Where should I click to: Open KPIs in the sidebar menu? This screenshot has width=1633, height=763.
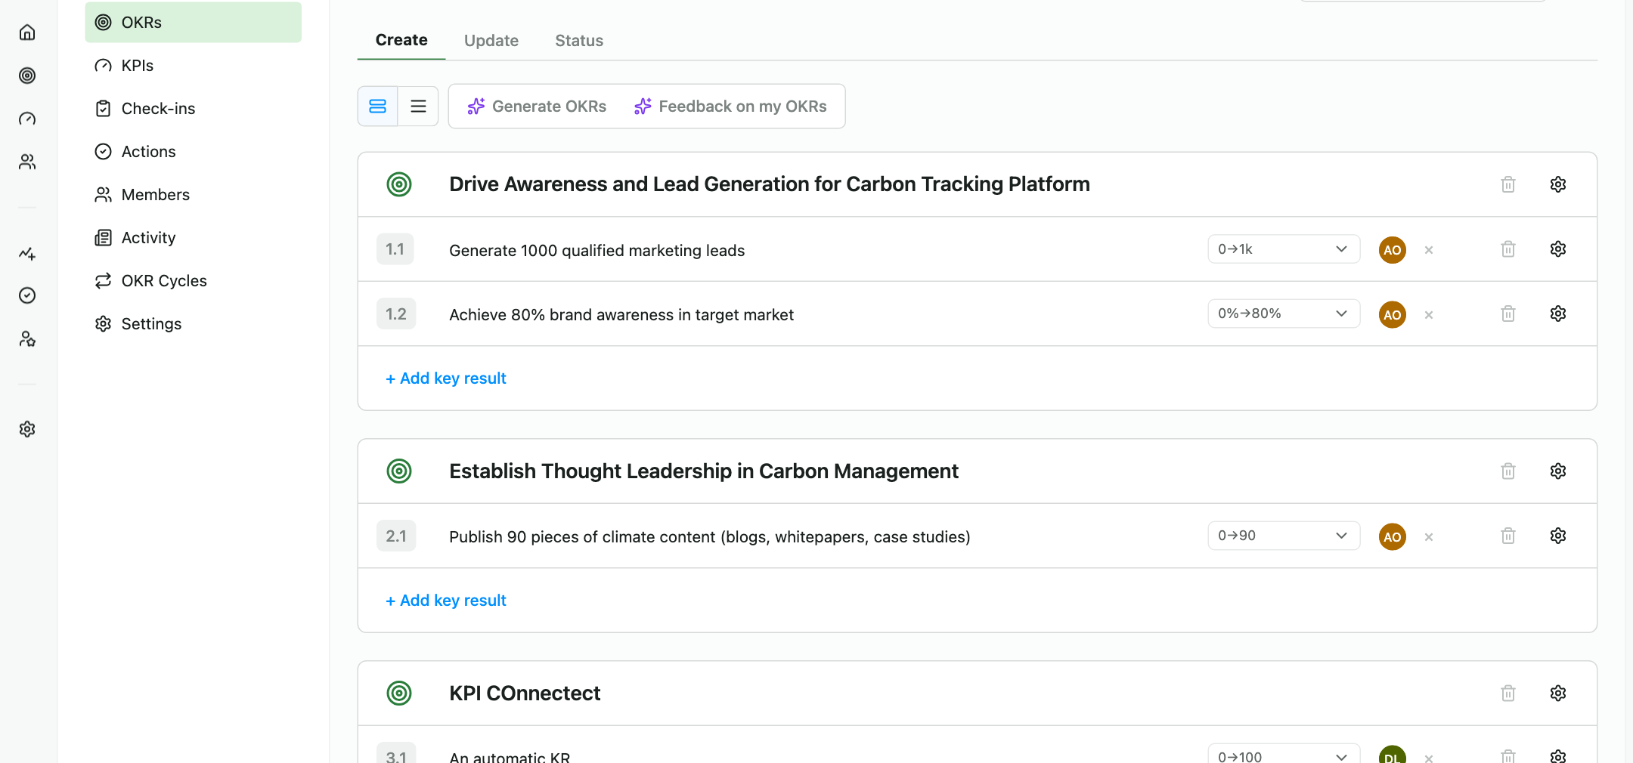click(x=194, y=66)
